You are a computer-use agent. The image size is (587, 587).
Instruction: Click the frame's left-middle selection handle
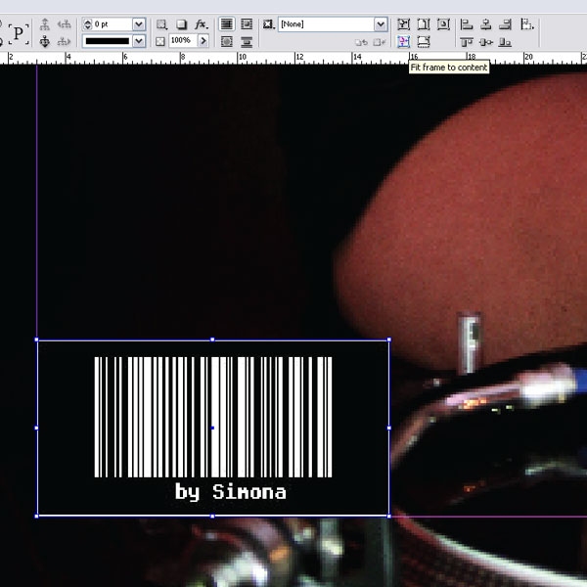[37, 428]
